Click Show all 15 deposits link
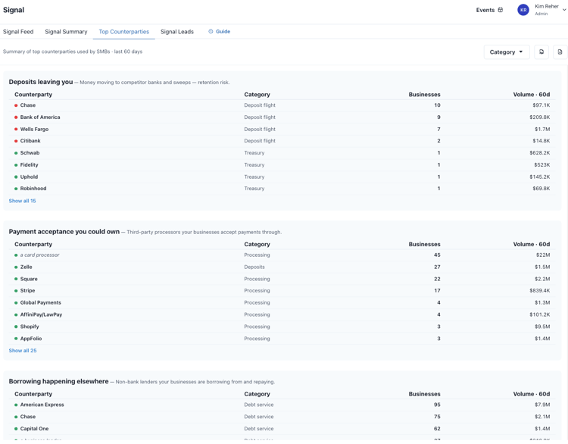The height and width of the screenshot is (444, 568). pos(22,201)
